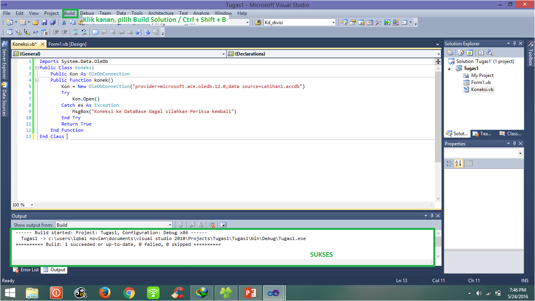Open the Build menu
The width and height of the screenshot is (535, 301).
pyautogui.click(x=70, y=13)
